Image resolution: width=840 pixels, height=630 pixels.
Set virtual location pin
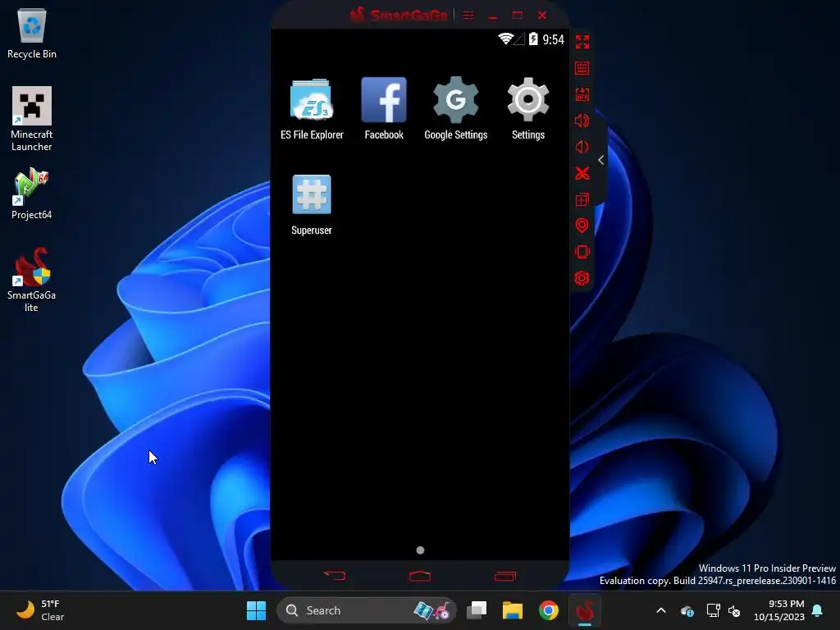[582, 226]
